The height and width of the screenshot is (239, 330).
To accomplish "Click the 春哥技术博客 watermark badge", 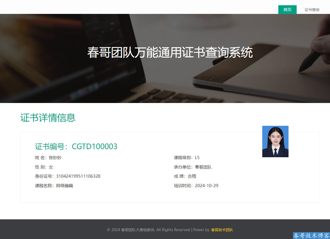I will pos(311,236).
